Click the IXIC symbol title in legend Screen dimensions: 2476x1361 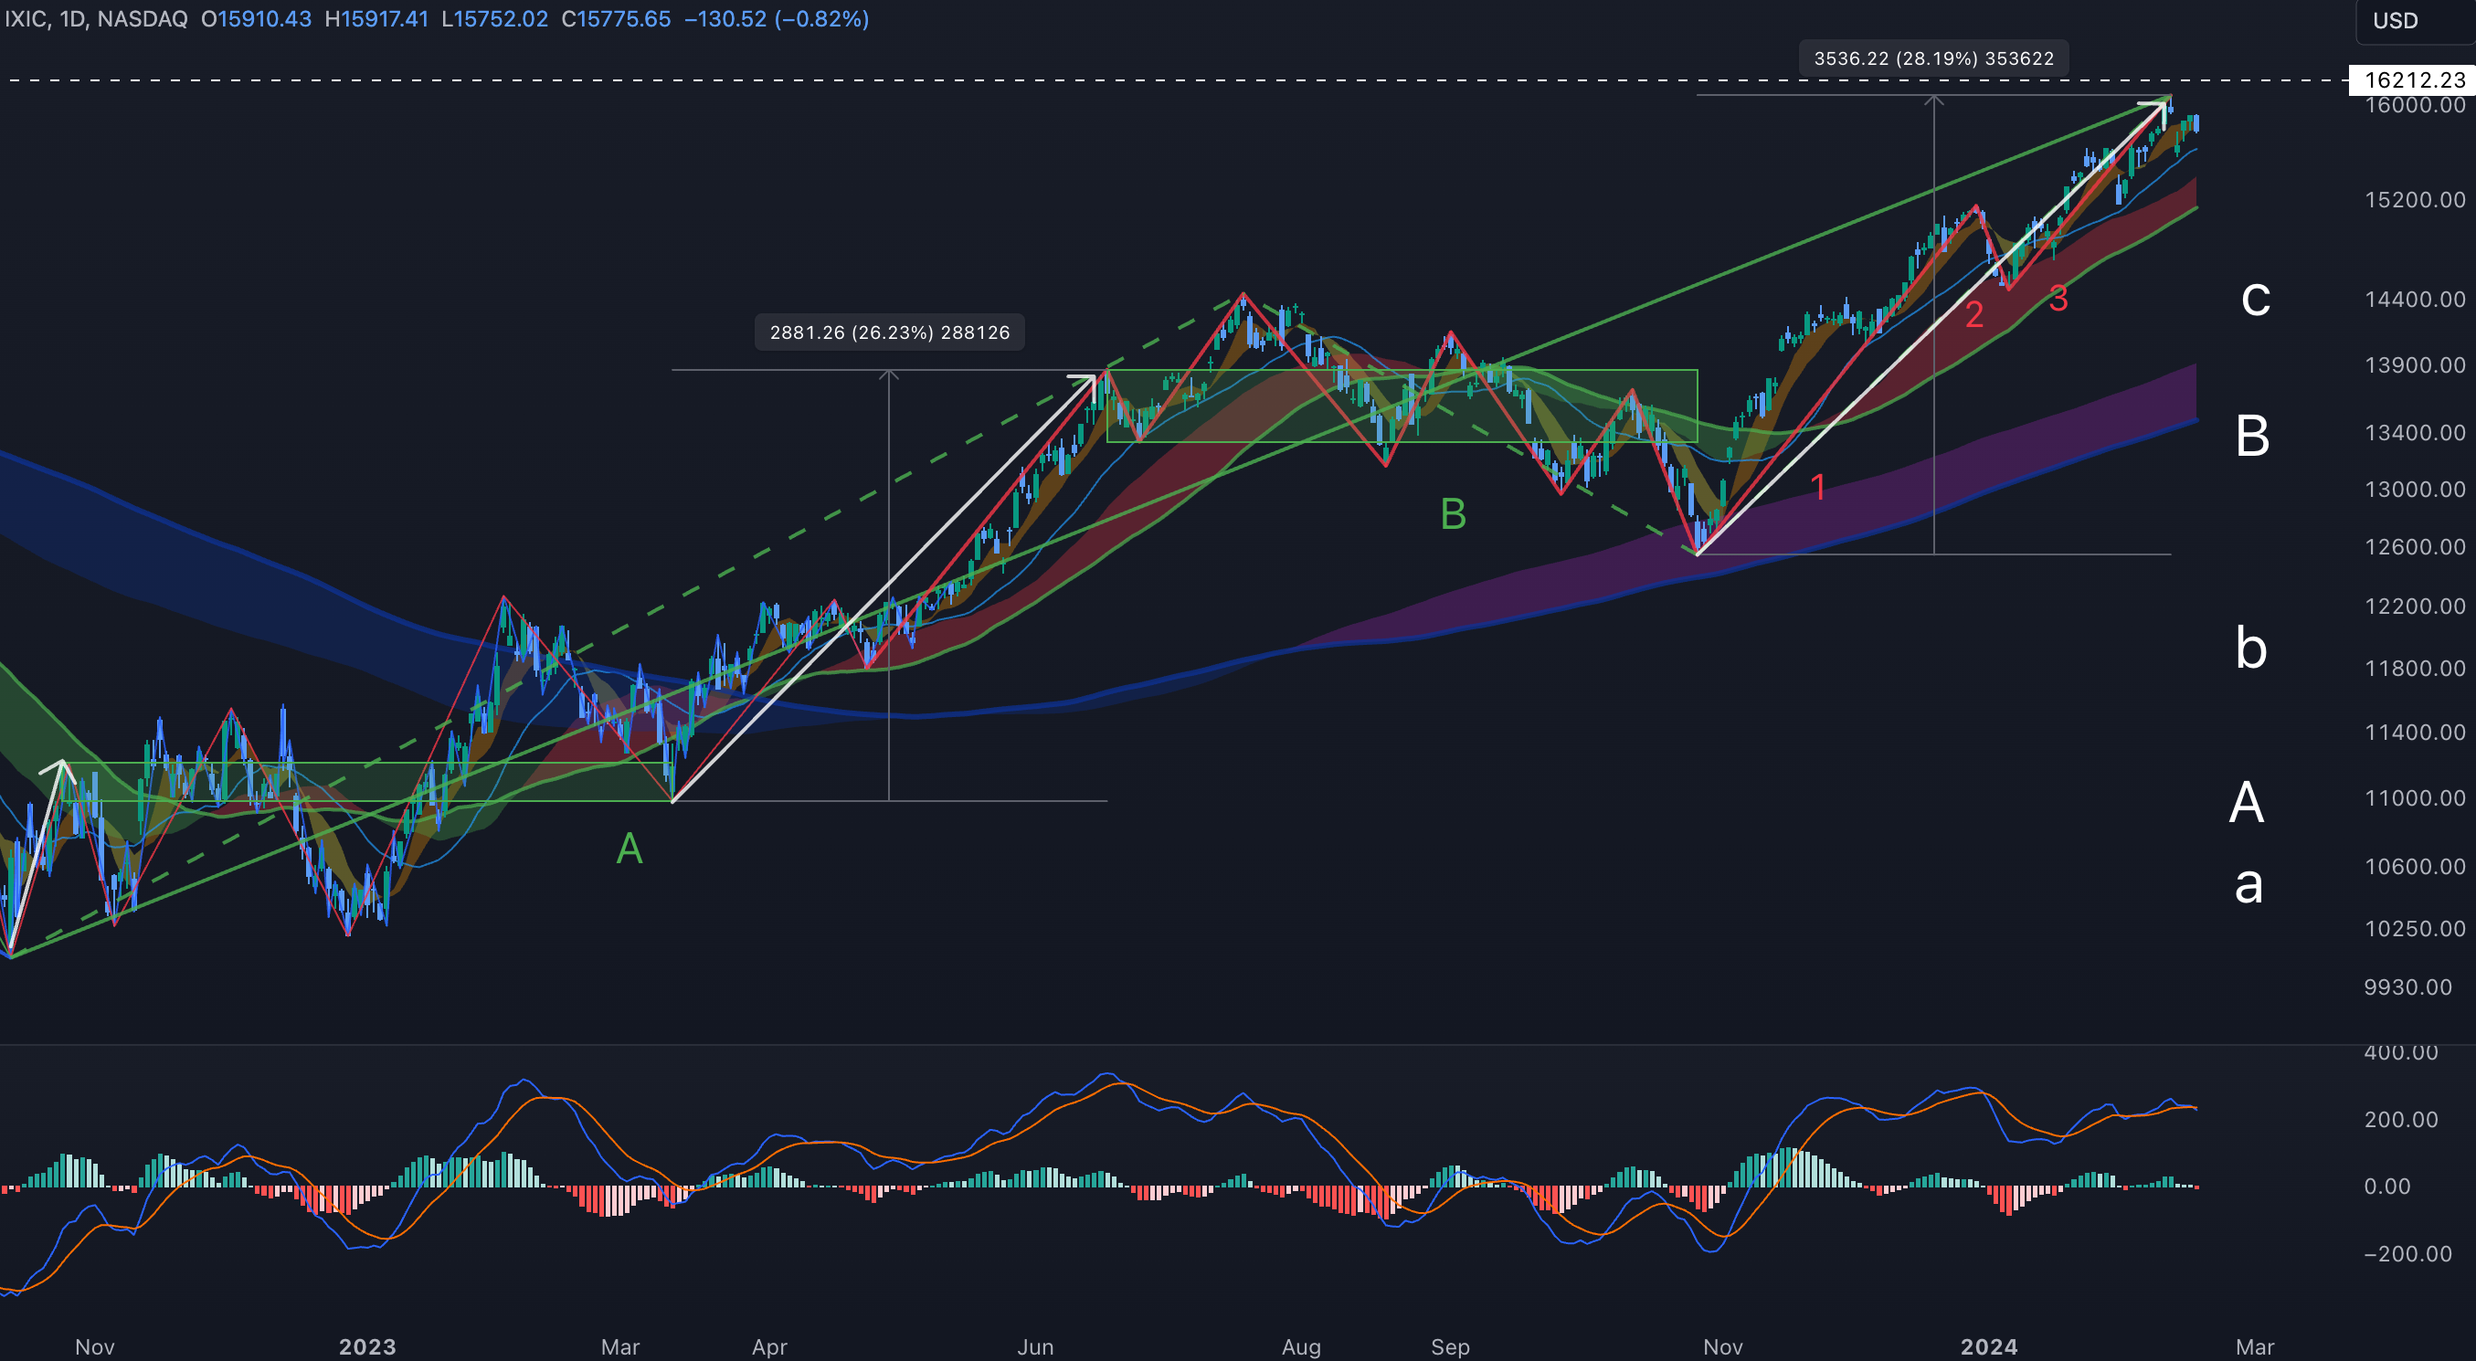(26, 19)
